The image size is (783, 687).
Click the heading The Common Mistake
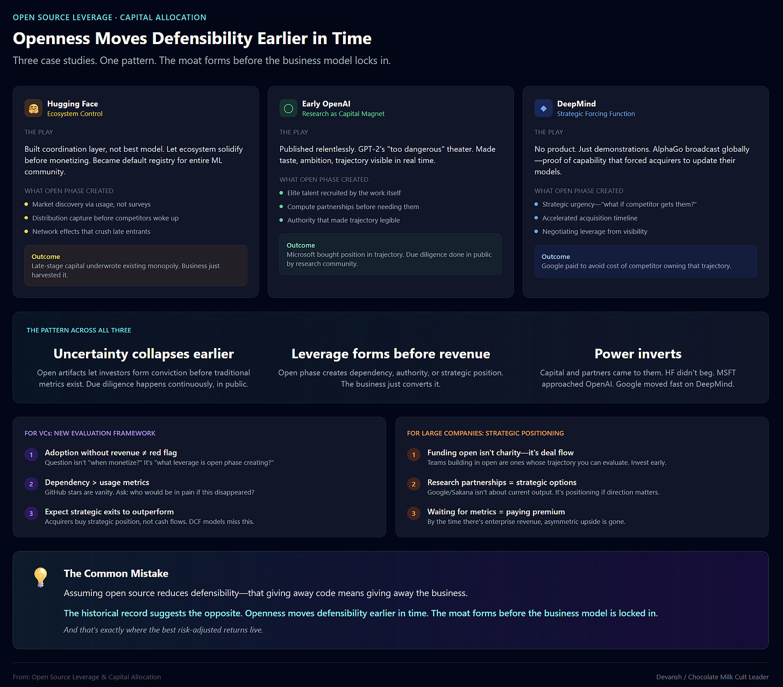[116, 573]
